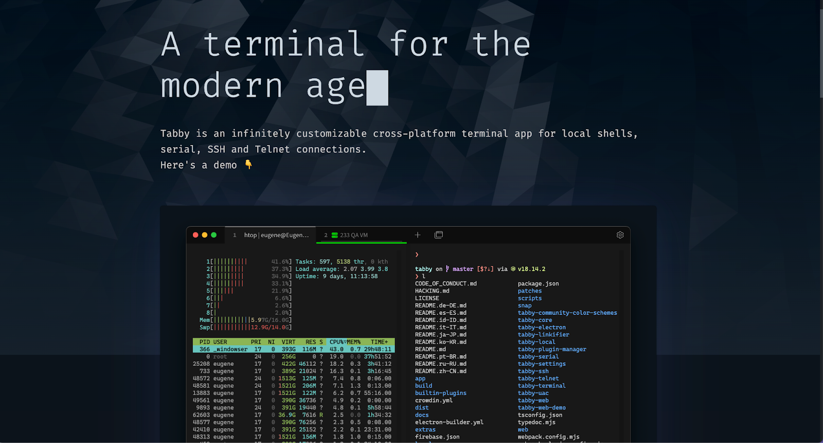The image size is (823, 443).
Task: Click CODE_OF_CONDUCT.md in file listing
Action: [x=446, y=283]
